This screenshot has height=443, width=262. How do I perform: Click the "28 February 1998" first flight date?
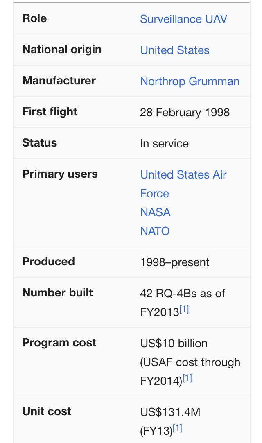click(185, 112)
